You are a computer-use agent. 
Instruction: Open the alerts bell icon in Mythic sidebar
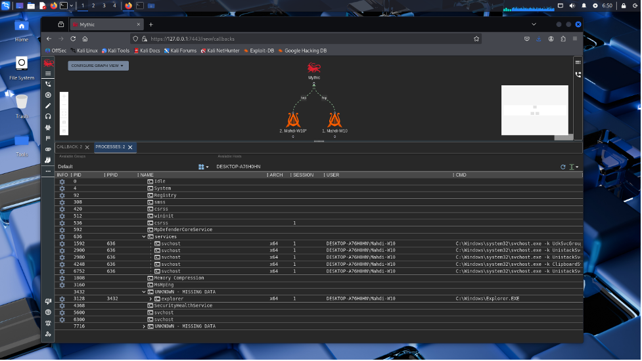tap(49, 324)
